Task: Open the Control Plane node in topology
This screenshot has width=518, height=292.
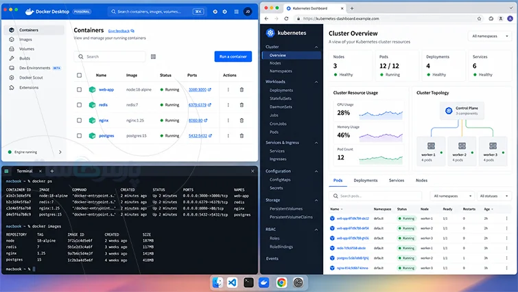Action: point(462,111)
